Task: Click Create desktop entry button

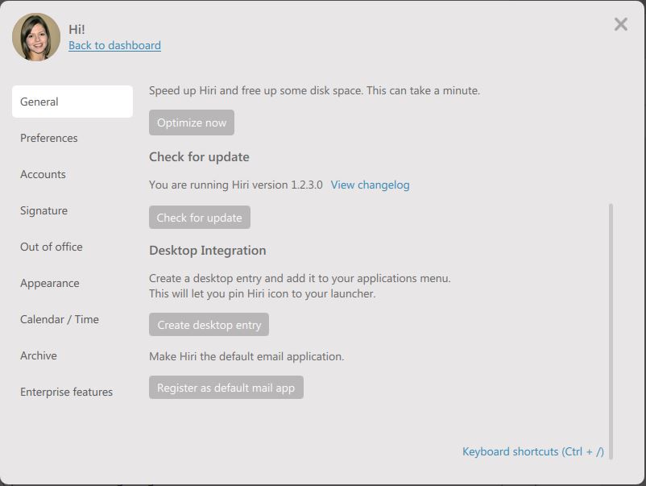Action: click(209, 325)
